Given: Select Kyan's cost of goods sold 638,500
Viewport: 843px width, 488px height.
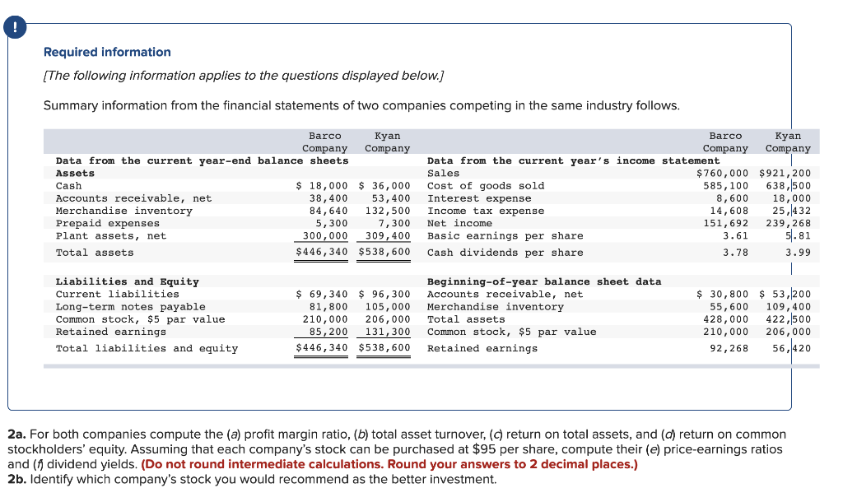Looking at the screenshot, I should pos(788,185).
